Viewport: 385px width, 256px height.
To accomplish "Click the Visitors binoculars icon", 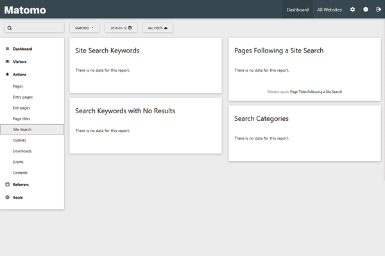I will click(x=7, y=62).
